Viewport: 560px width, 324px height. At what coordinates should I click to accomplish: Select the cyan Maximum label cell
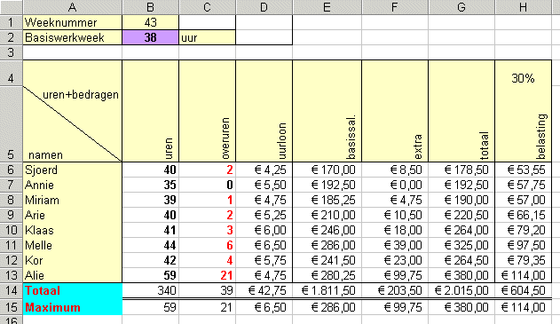(73, 307)
